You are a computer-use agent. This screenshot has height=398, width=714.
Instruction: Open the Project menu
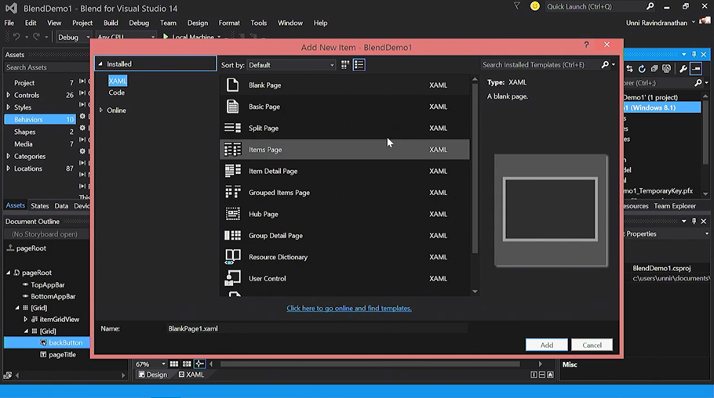82,23
